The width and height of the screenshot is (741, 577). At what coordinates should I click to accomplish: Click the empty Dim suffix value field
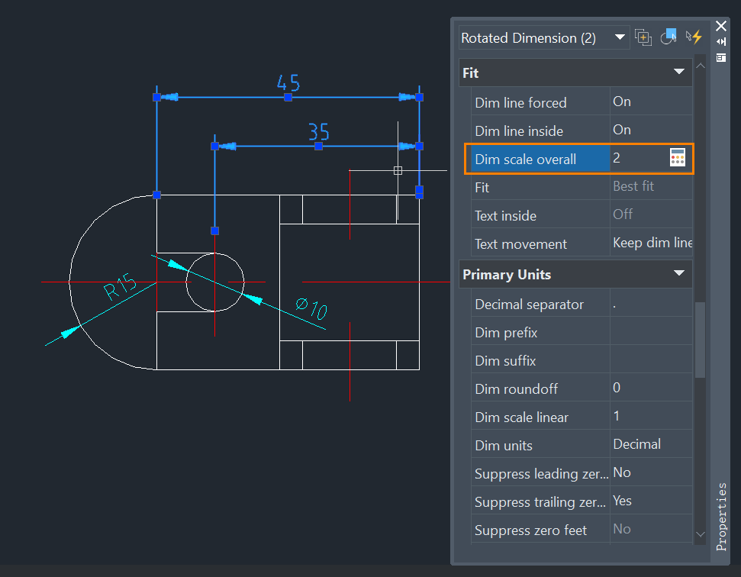(x=651, y=360)
